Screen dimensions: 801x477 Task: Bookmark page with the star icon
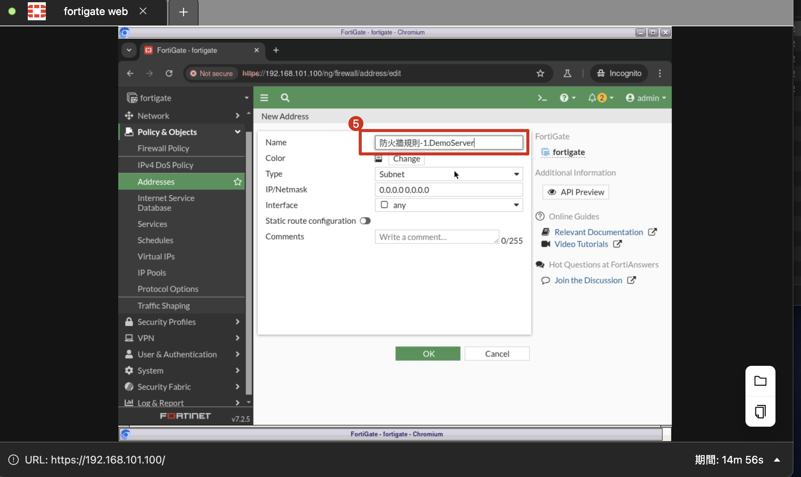coord(540,73)
